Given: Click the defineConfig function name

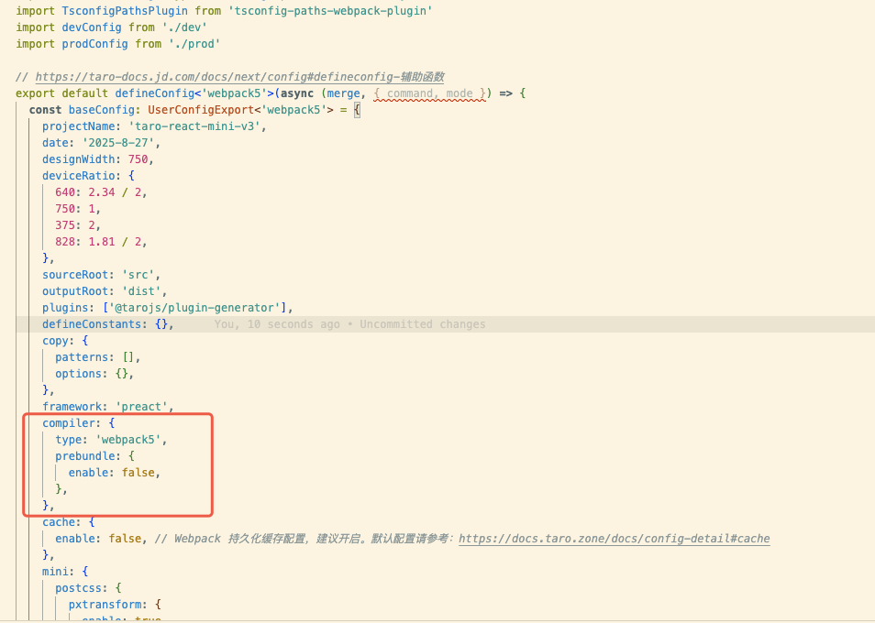Looking at the screenshot, I should click(155, 93).
